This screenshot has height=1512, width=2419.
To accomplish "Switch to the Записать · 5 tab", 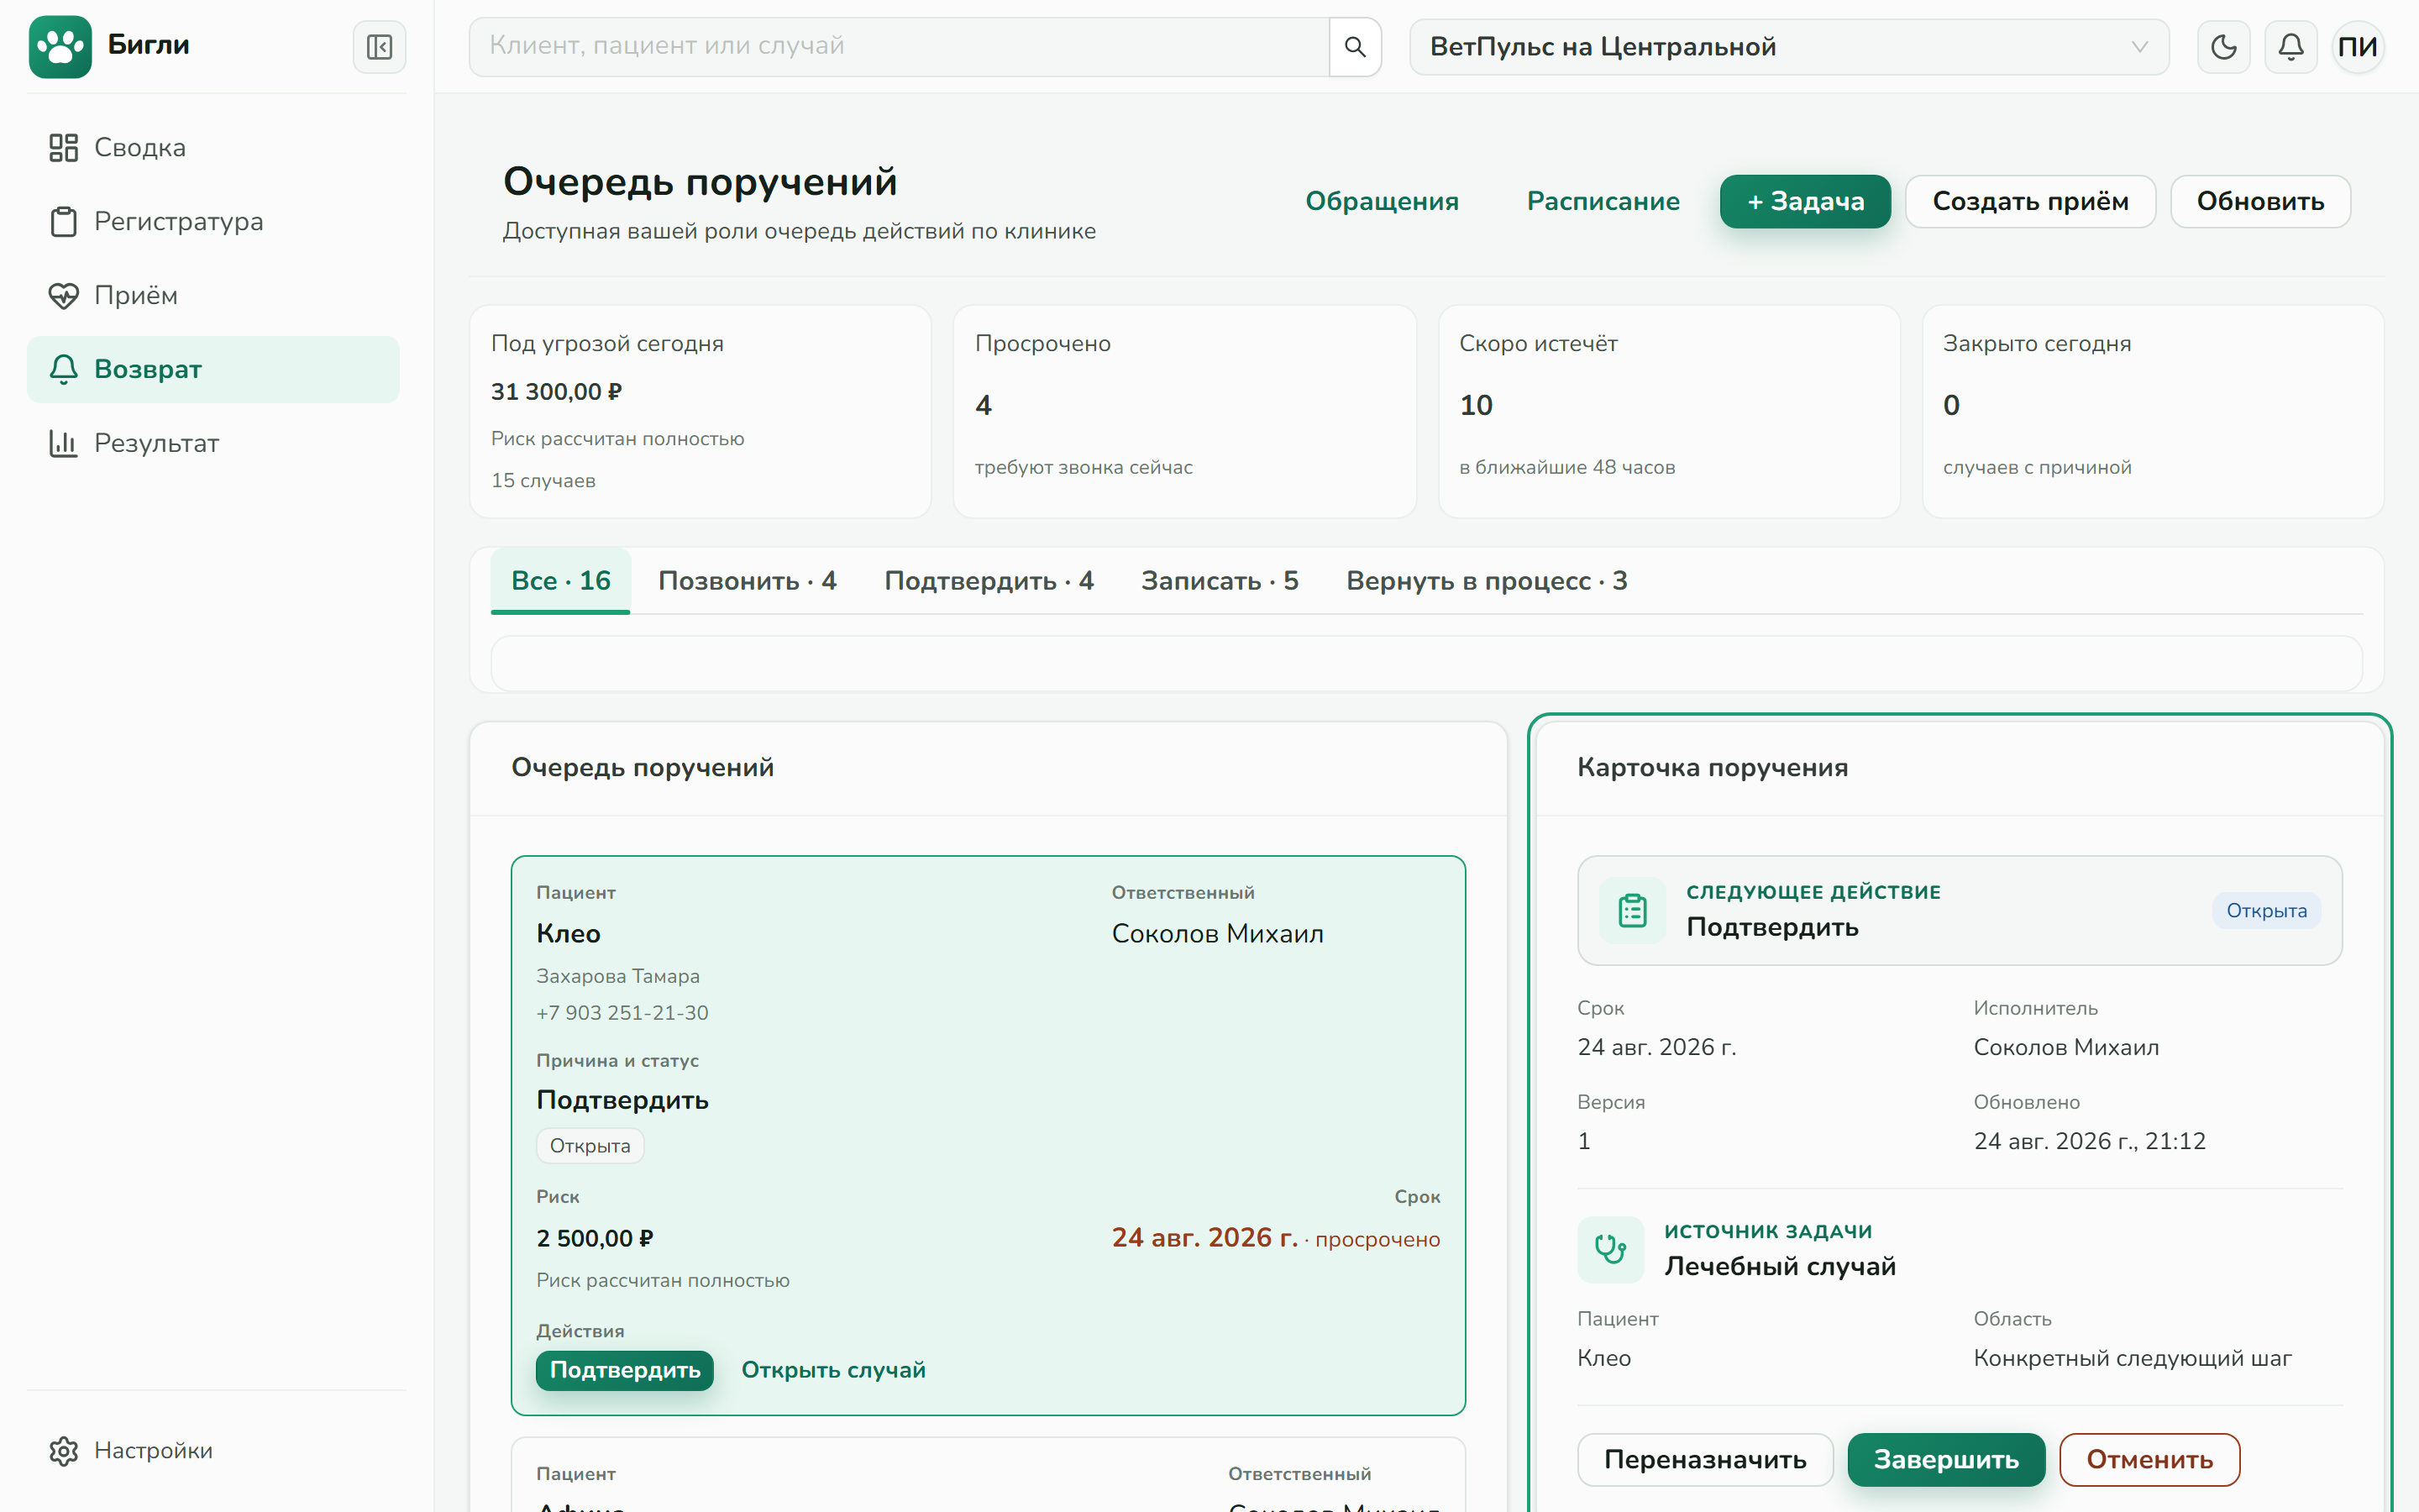I will (x=1220, y=581).
